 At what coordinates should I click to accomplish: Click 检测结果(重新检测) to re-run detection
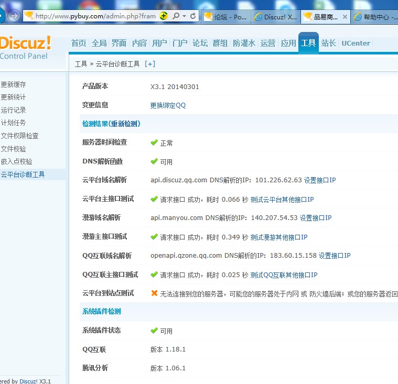tap(111, 124)
